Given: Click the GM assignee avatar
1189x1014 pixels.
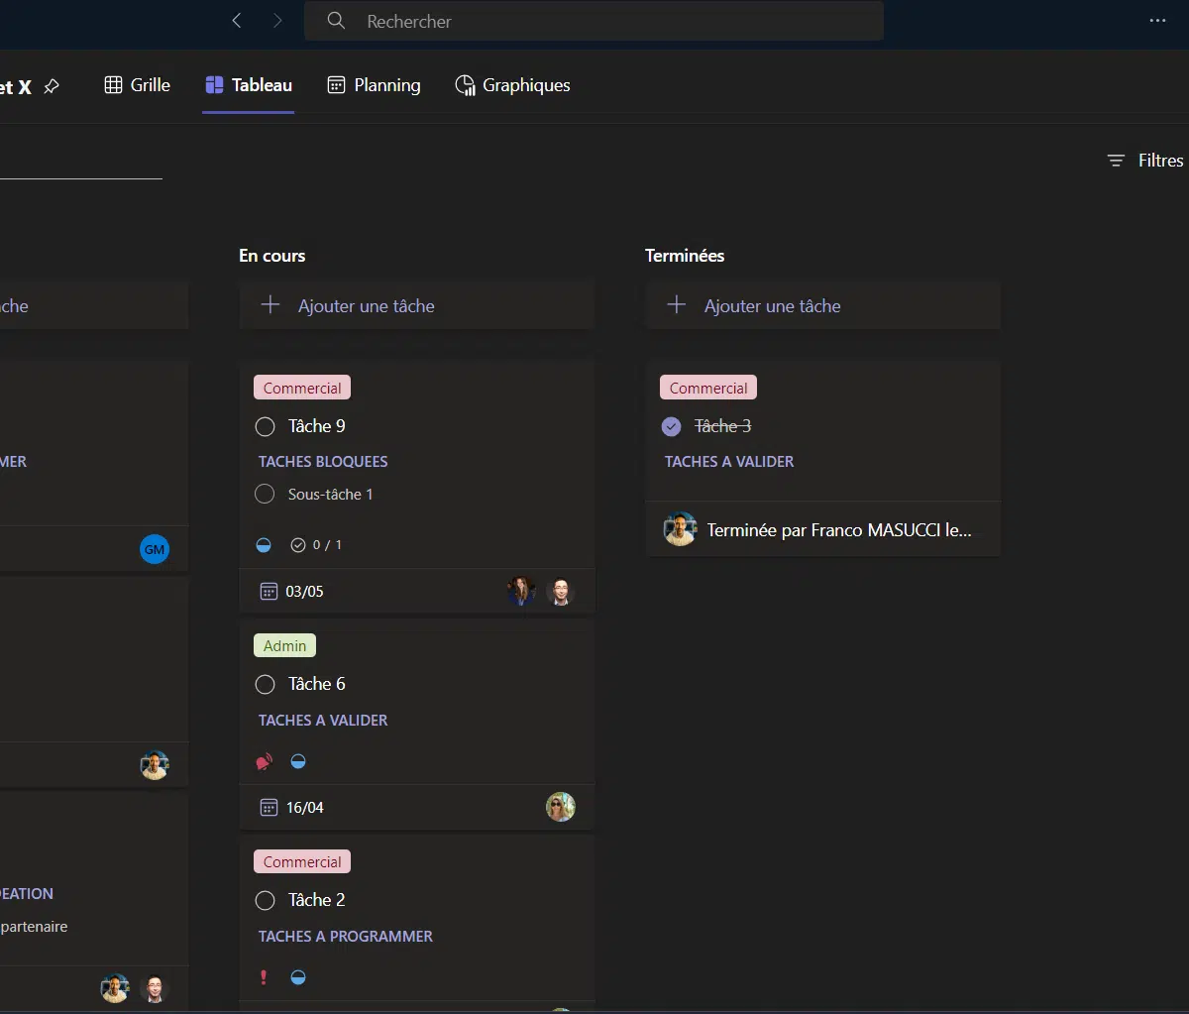Looking at the screenshot, I should (155, 549).
